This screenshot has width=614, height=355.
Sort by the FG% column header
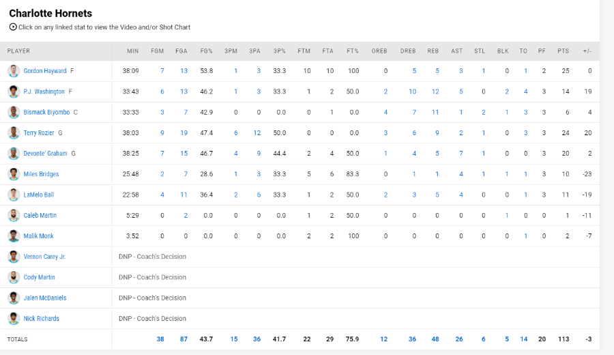coord(206,51)
